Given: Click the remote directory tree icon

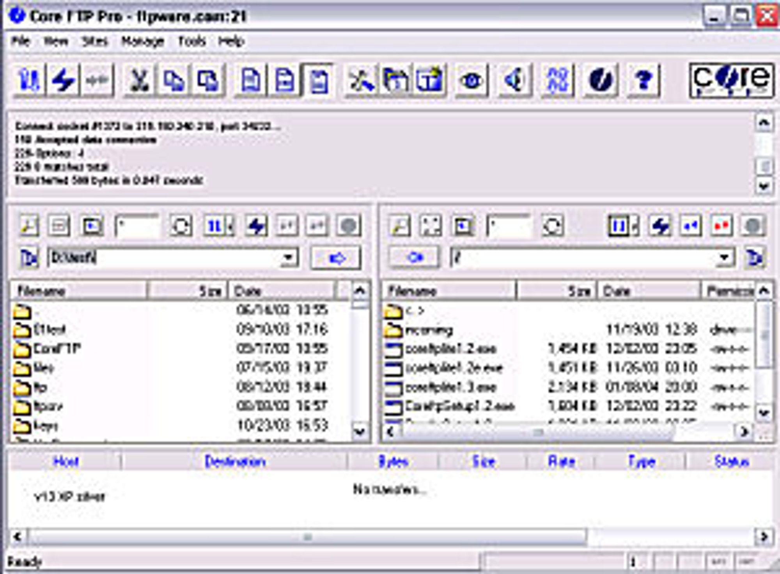Looking at the screenshot, I should click(755, 258).
